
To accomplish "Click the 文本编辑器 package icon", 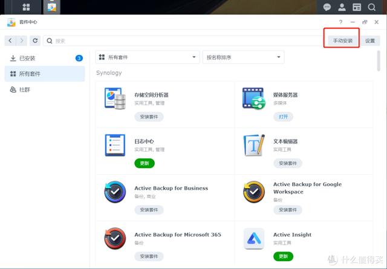I will click(x=254, y=145).
